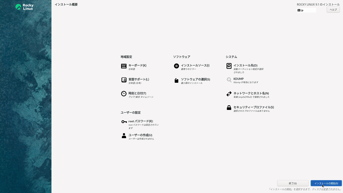Open the ネットワークとホスト名(N) text label
Viewport: 343px width, 193px height.
click(251, 93)
